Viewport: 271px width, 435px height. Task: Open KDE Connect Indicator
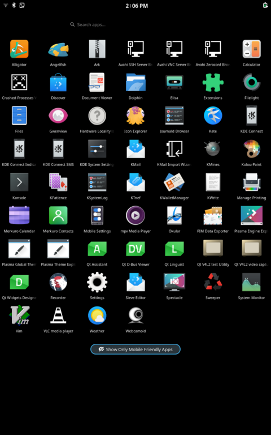click(19, 149)
